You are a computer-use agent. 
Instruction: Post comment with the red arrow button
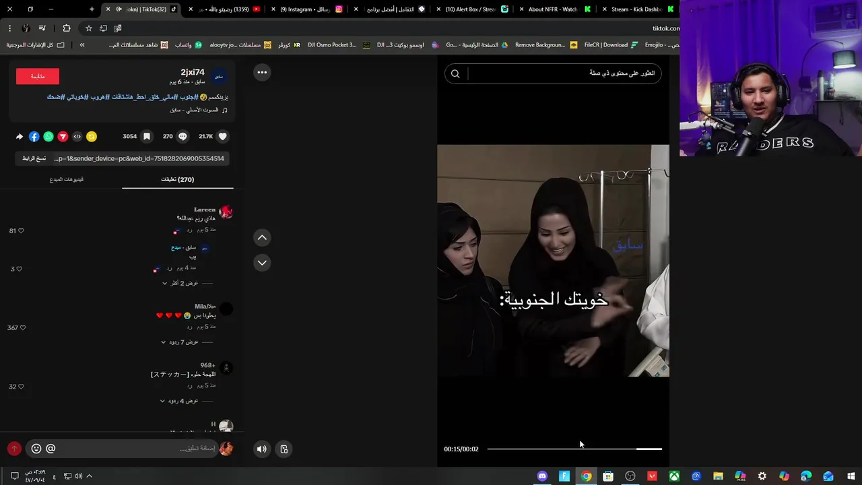coord(14,449)
